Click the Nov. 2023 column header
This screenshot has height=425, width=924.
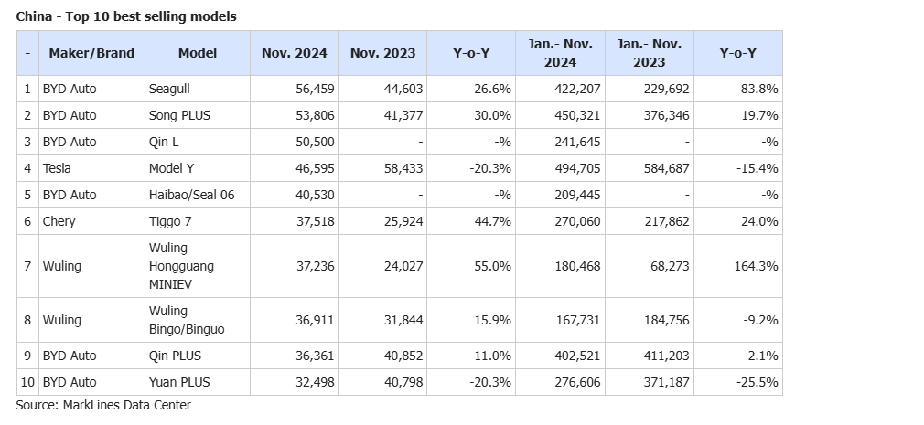(x=382, y=53)
